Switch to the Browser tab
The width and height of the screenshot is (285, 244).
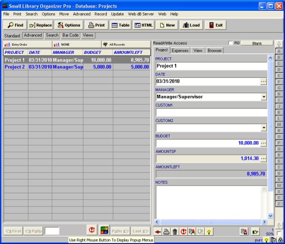point(215,51)
